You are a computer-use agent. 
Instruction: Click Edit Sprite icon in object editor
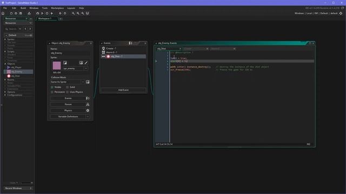81,63
